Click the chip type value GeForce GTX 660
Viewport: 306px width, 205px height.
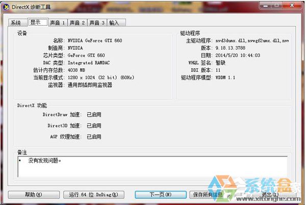tap(86, 56)
